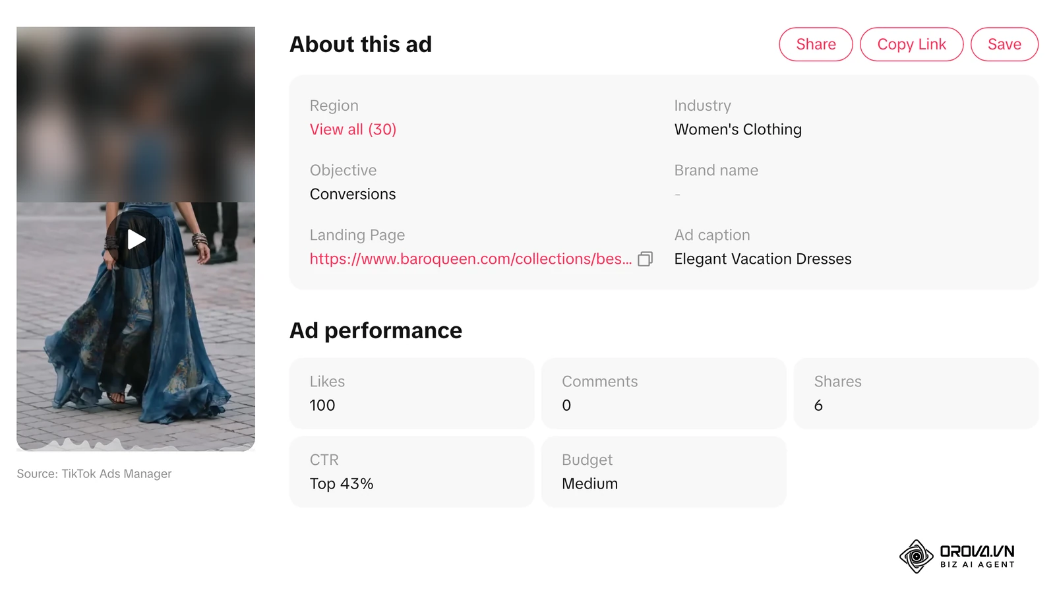Click the Copy Link button

[911, 44]
